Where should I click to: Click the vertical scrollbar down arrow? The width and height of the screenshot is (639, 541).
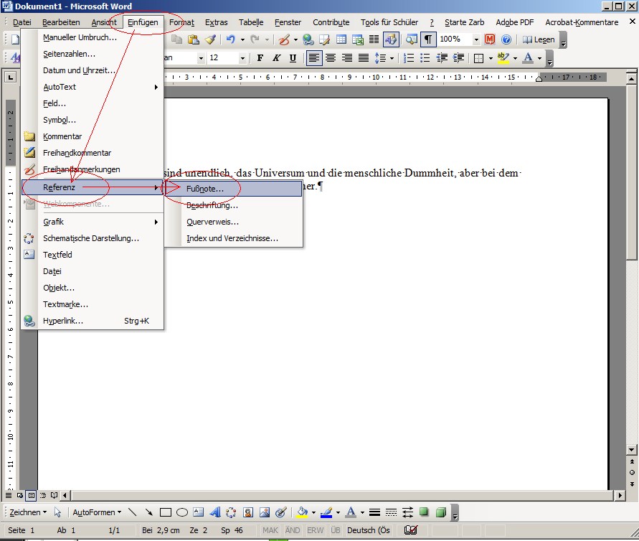(632, 450)
